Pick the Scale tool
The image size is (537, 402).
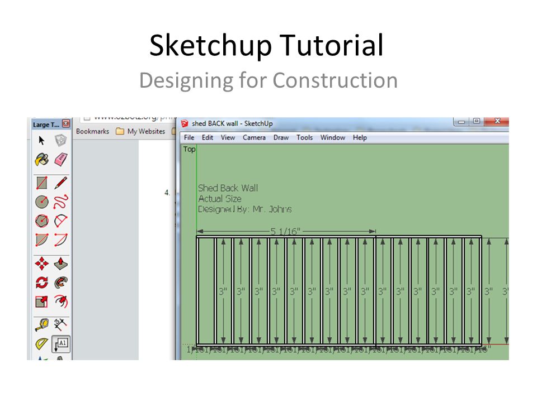(42, 301)
